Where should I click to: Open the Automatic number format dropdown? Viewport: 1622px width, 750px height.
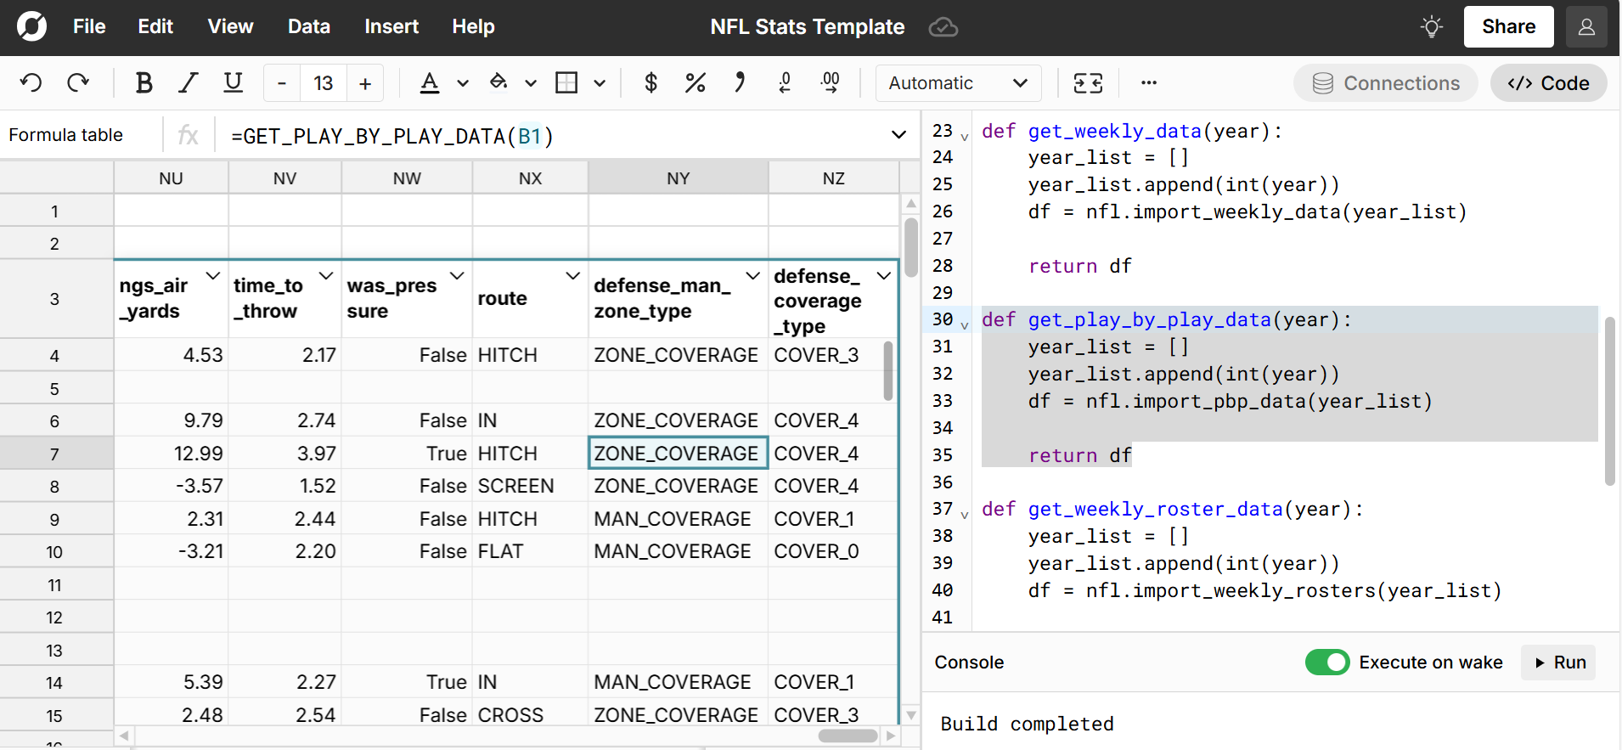tap(958, 82)
